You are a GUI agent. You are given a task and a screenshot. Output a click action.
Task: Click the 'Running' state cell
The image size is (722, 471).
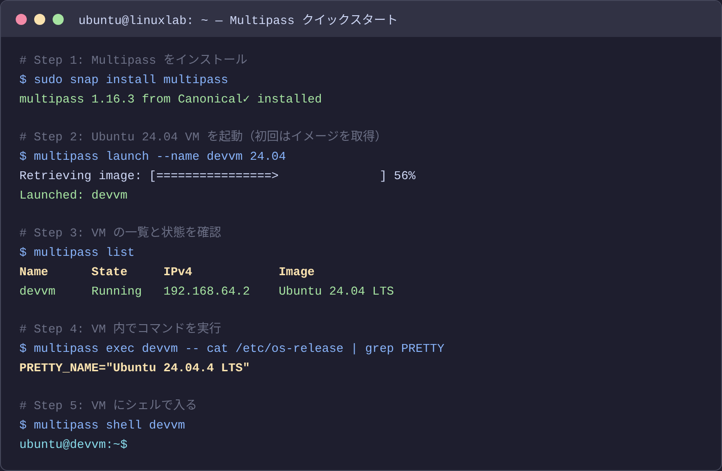[x=116, y=291]
